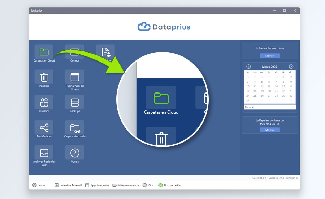
Task: Select the Marzo 2025 calendar header
Action: tap(269, 67)
